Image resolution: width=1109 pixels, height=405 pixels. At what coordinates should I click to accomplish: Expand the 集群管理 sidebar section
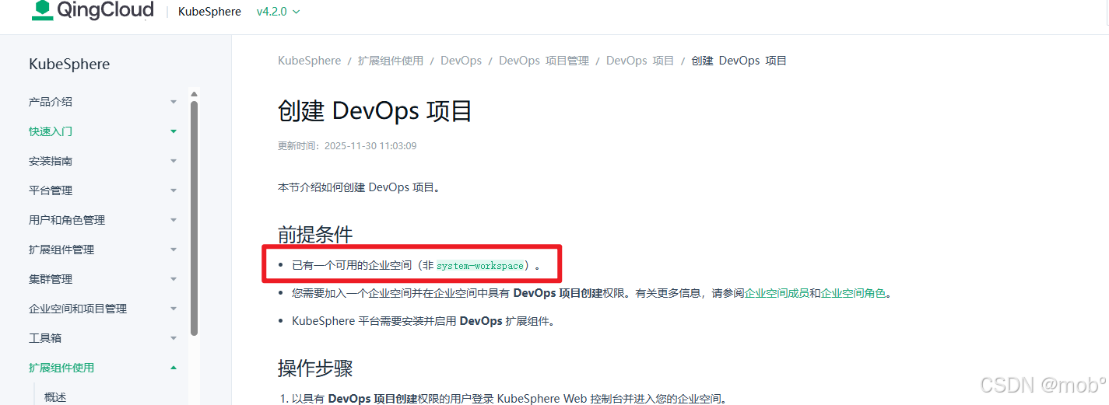coord(174,279)
